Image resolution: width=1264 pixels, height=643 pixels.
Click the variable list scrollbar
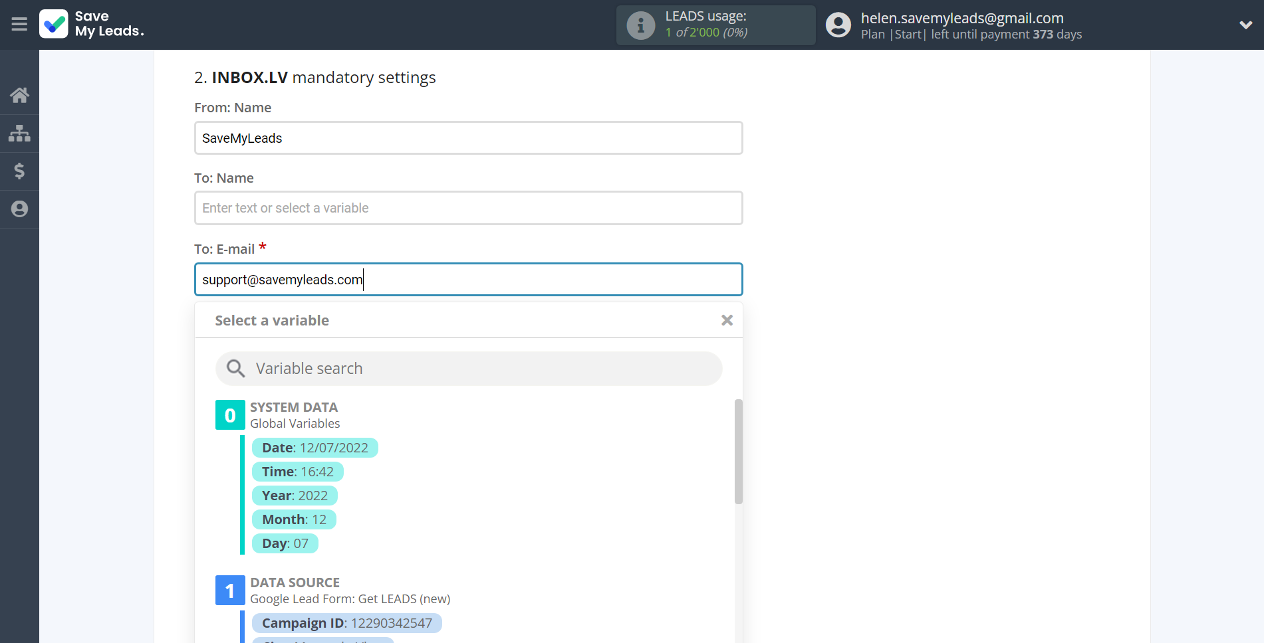pos(738,452)
